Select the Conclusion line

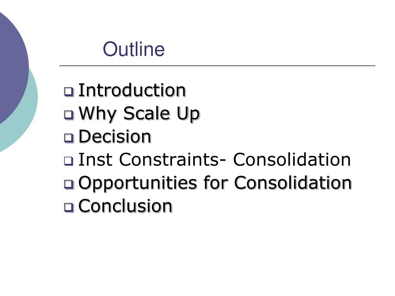pyautogui.click(x=125, y=206)
